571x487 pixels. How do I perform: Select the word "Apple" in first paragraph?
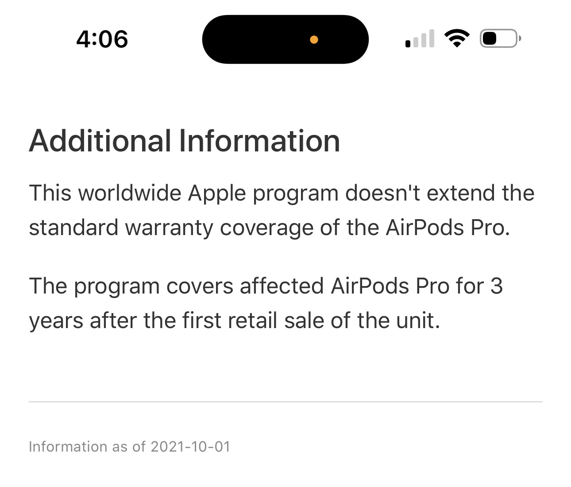[217, 193]
